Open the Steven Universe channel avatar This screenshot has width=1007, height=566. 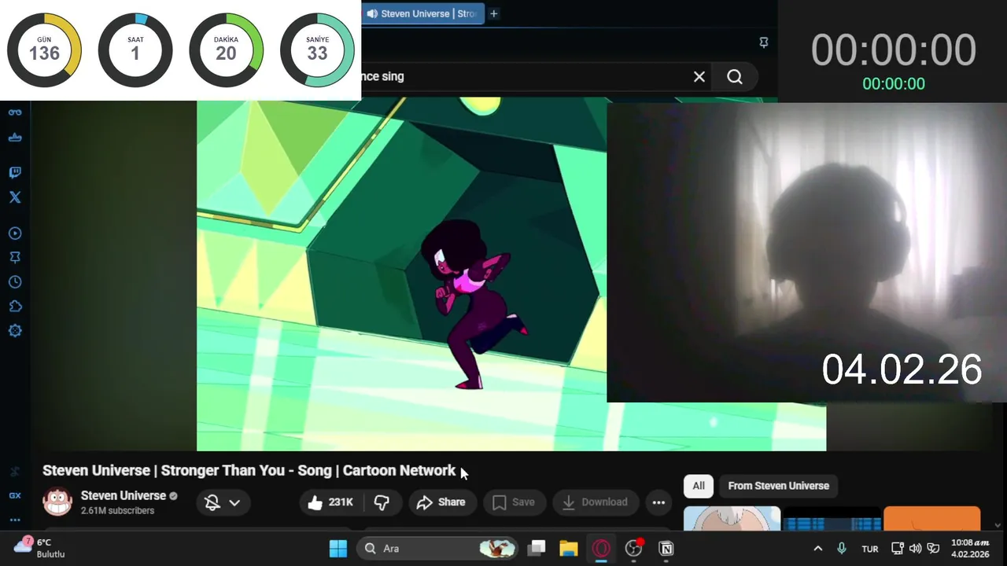click(57, 502)
